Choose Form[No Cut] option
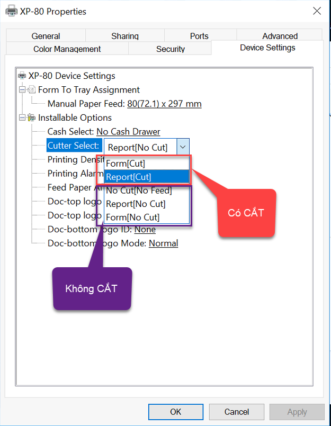This screenshot has width=331, height=426. [x=147, y=217]
